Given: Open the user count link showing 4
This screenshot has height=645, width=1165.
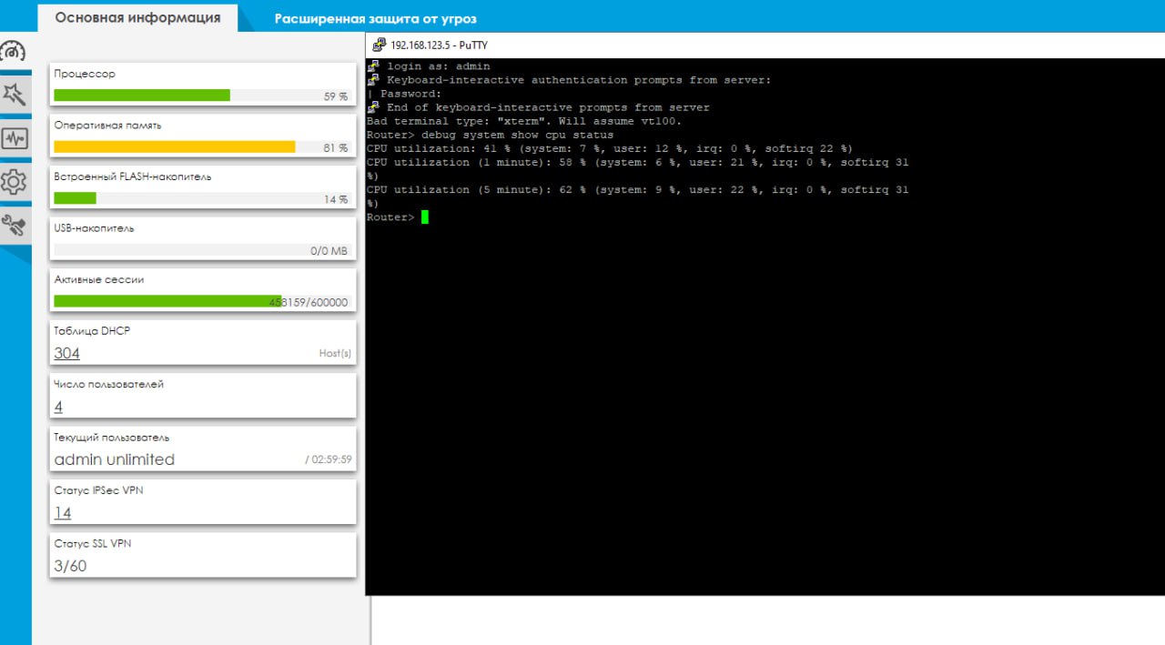Looking at the screenshot, I should pyautogui.click(x=58, y=407).
